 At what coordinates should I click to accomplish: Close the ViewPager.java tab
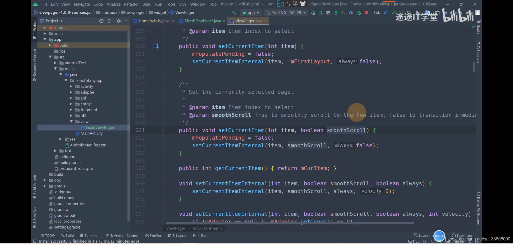tap(266, 21)
